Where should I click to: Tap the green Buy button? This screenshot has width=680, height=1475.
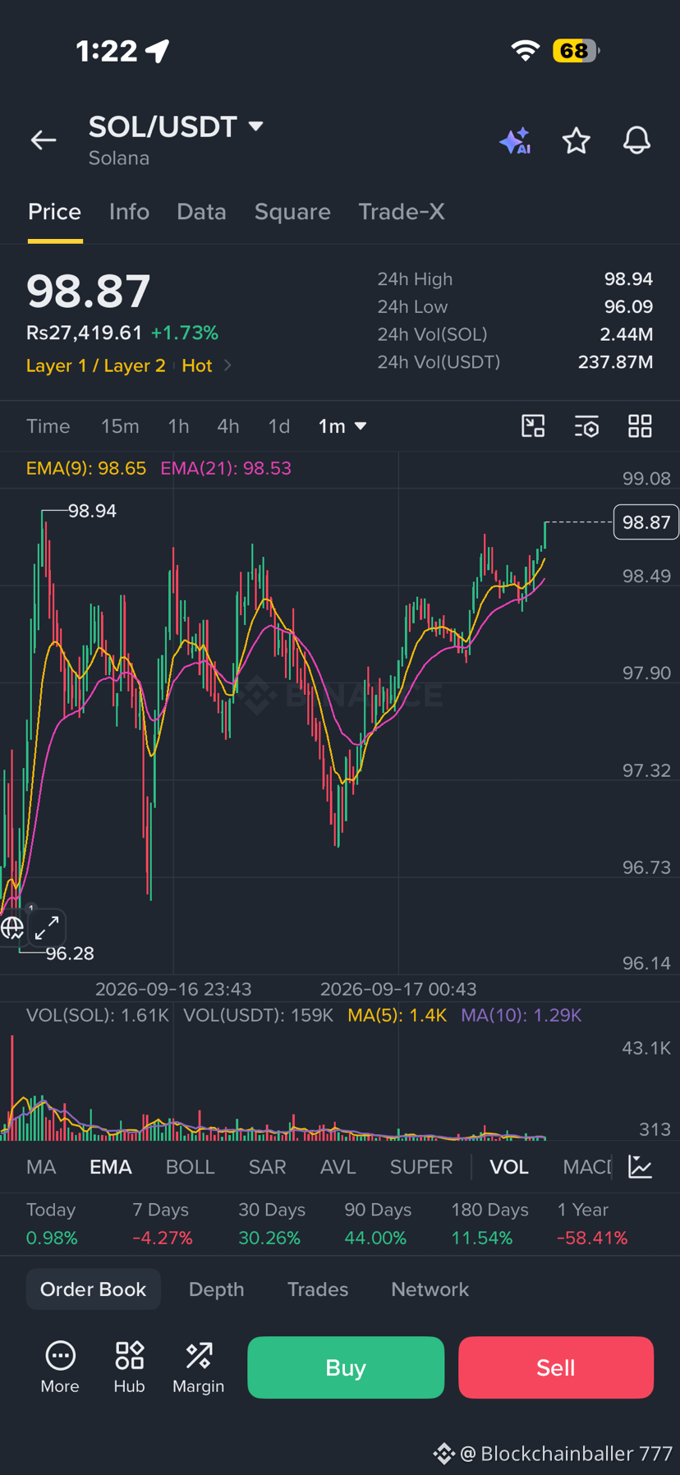pos(346,1367)
